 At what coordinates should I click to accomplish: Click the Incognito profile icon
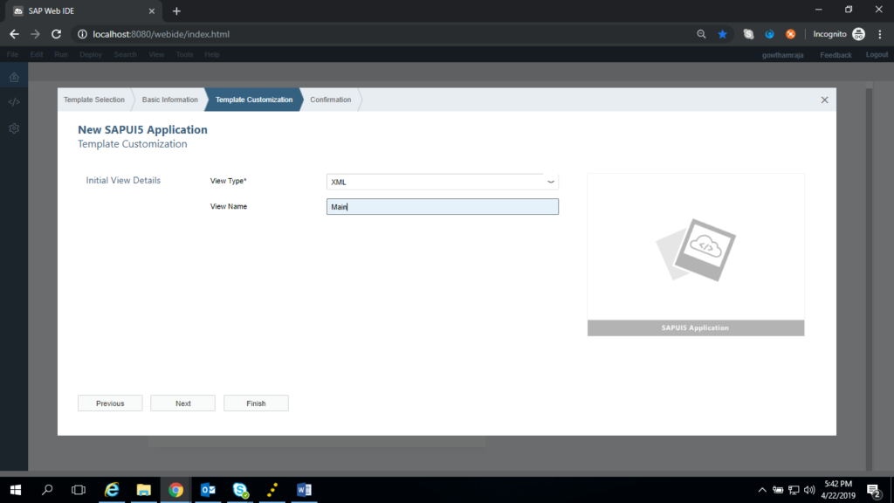(859, 34)
